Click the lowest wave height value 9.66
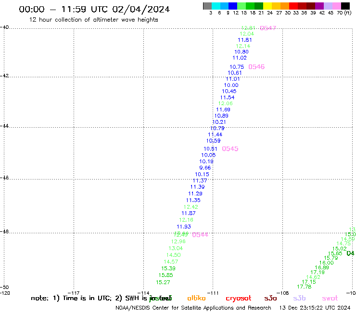 (205, 168)
